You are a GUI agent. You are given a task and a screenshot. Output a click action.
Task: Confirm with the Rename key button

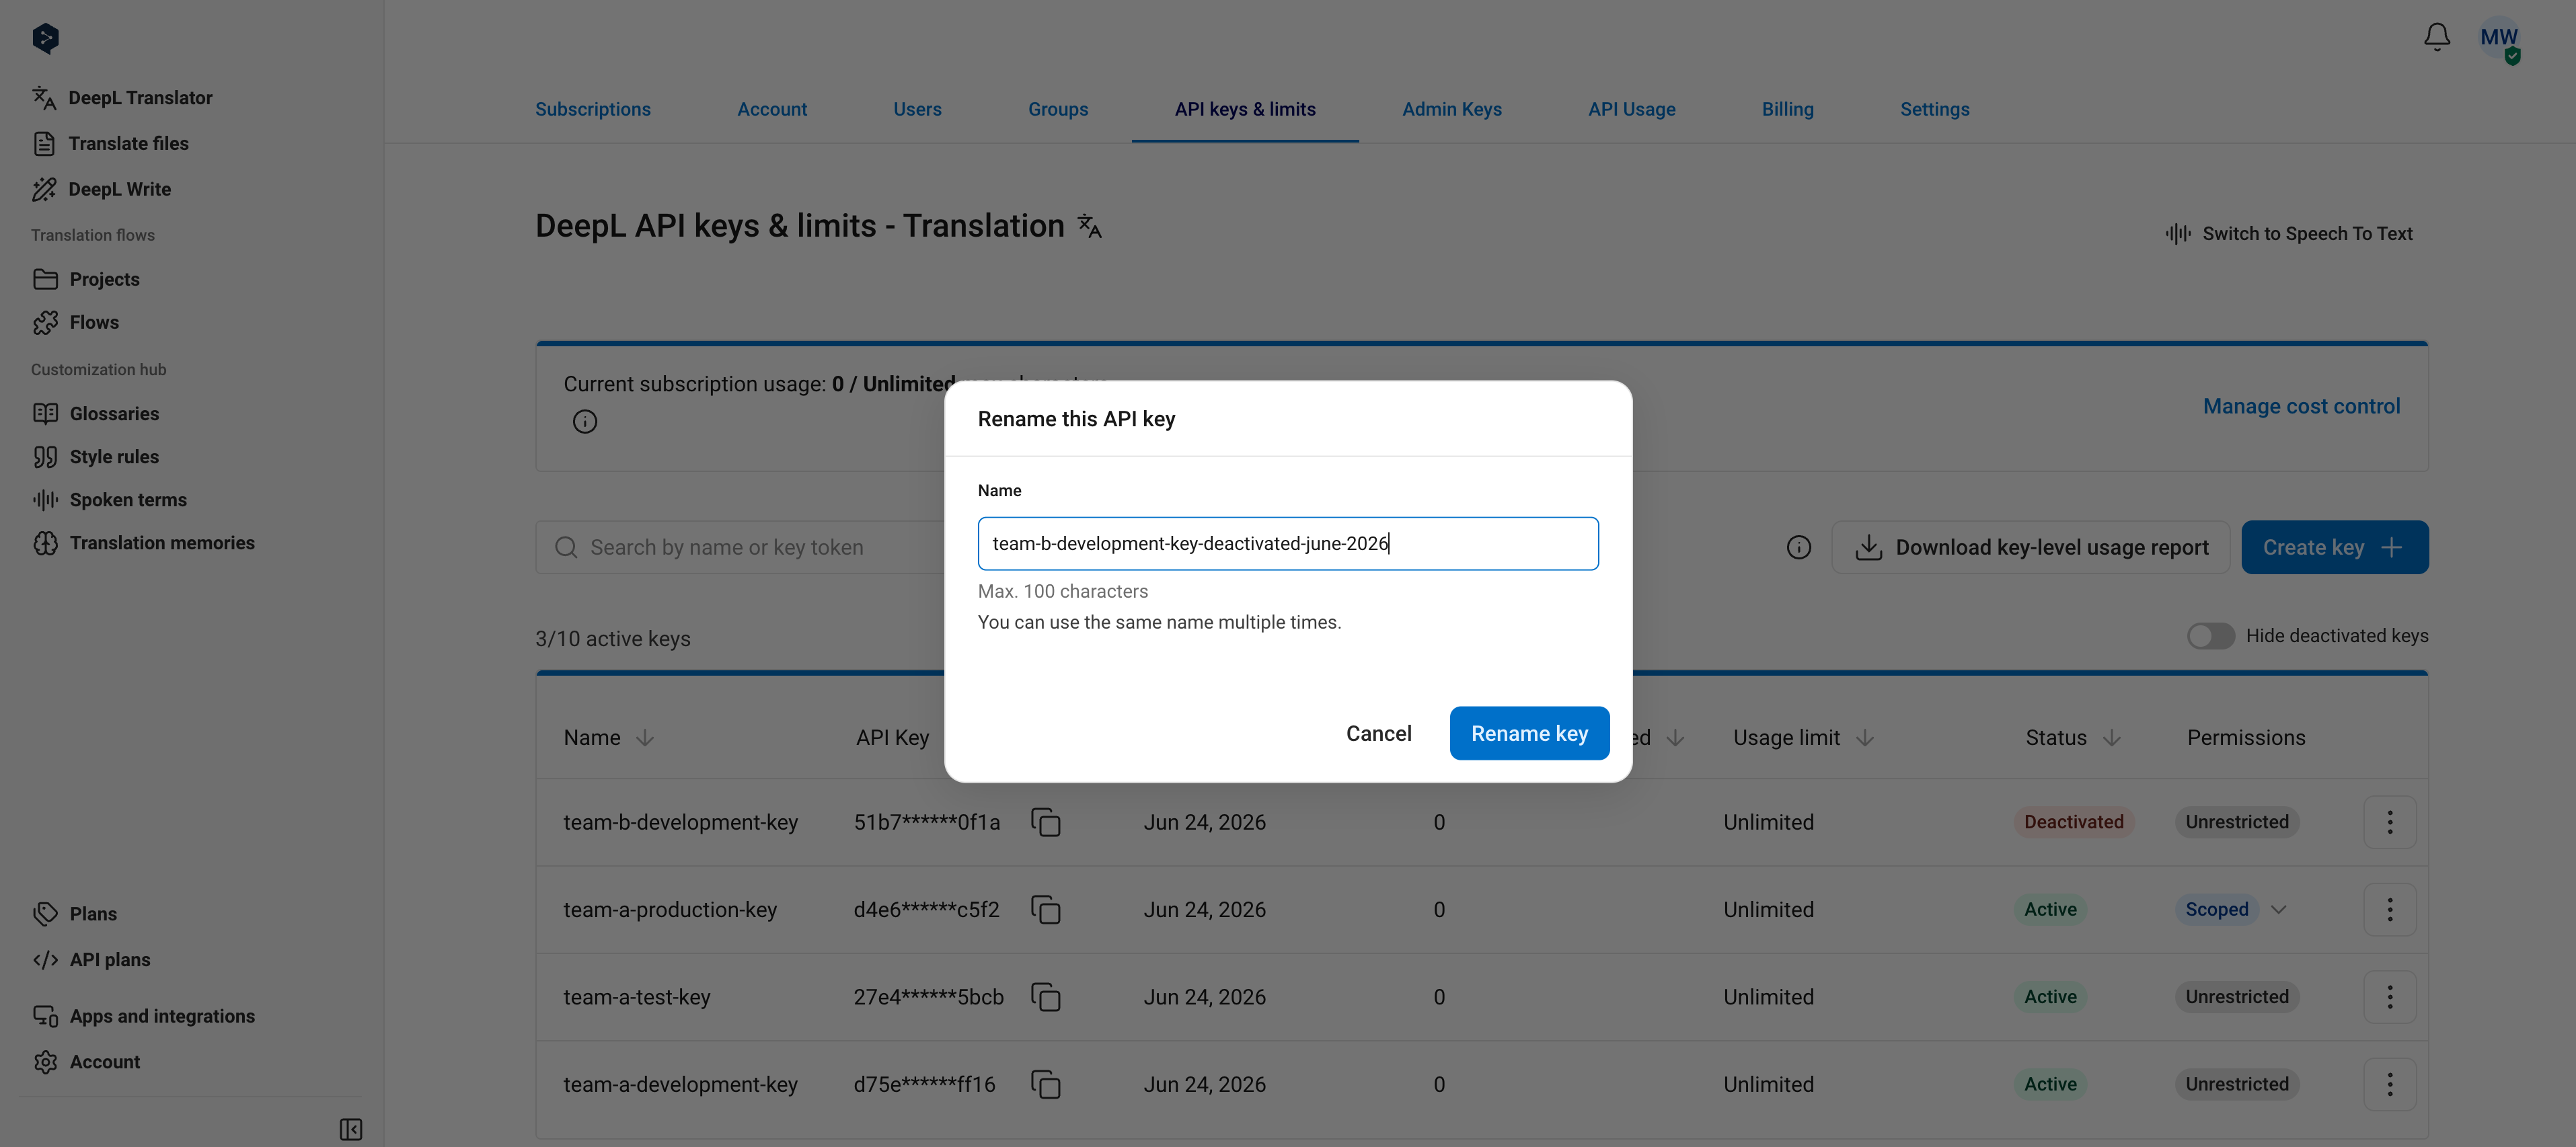[1530, 734]
